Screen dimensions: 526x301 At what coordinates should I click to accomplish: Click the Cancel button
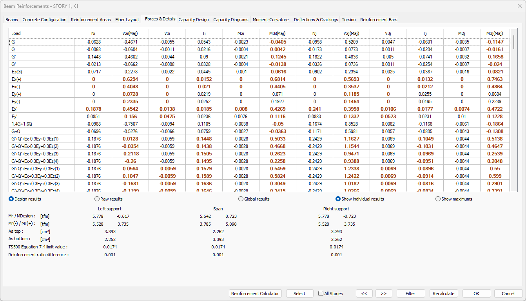(508, 294)
